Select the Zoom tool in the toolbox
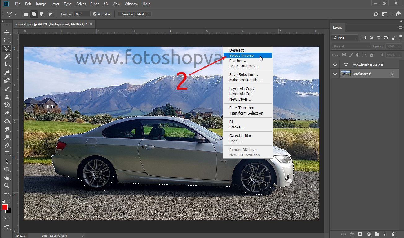 (x=7, y=186)
